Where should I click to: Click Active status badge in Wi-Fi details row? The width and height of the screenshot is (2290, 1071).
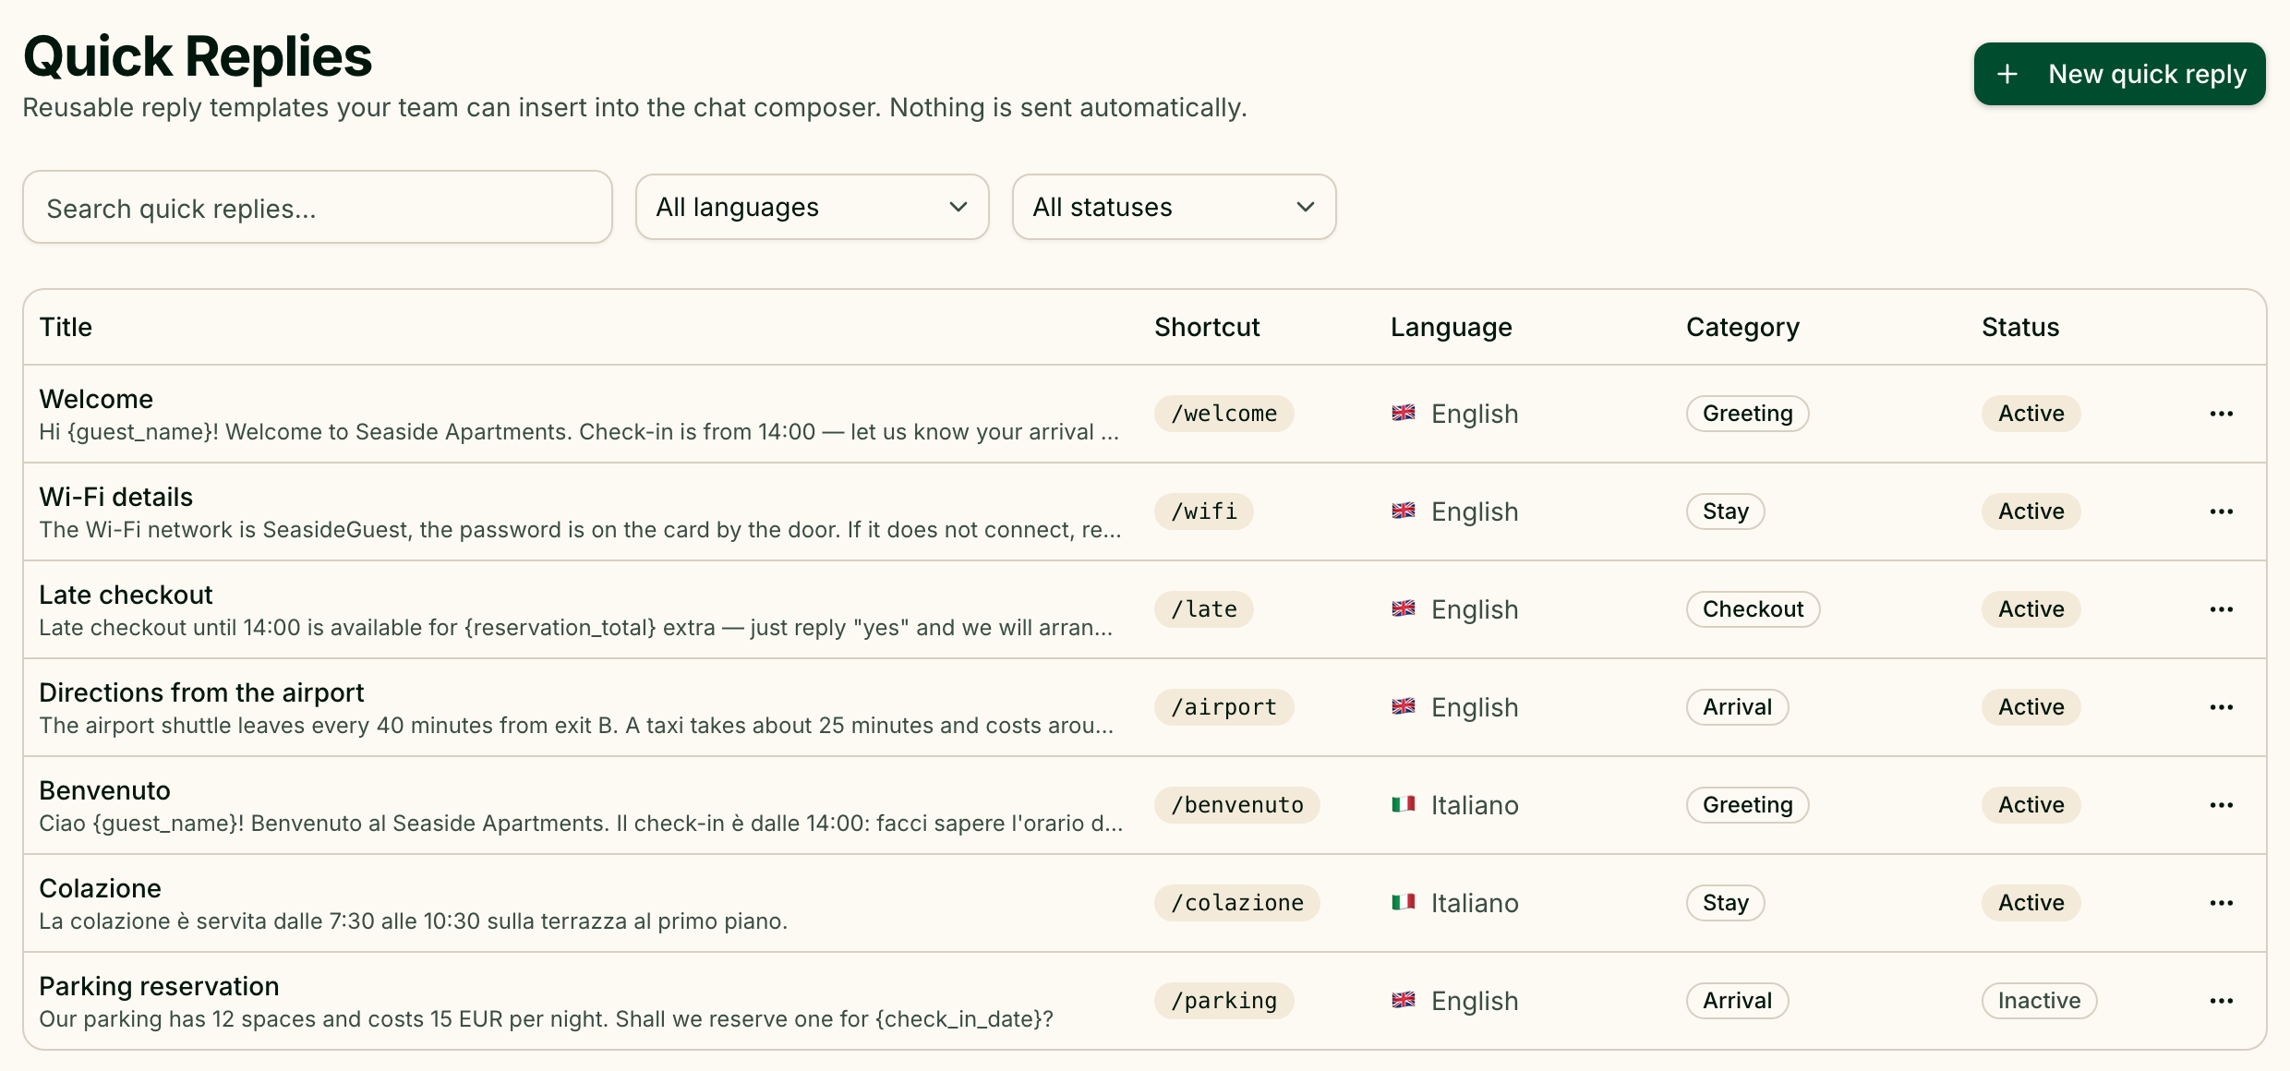pyautogui.click(x=2031, y=511)
